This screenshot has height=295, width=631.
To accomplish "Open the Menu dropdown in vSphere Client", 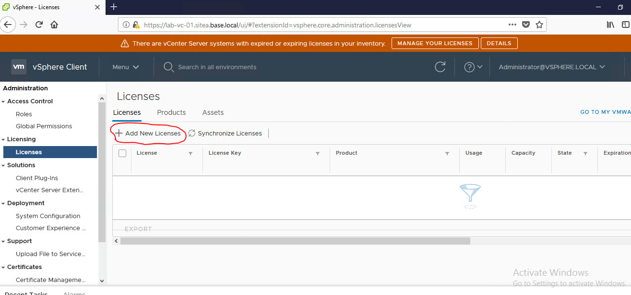I will pos(126,67).
